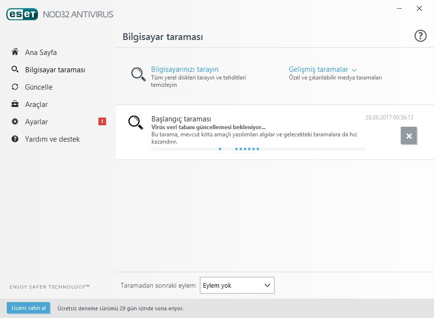Click the Taramadan sonraki eylem label
434x318 pixels.
click(x=158, y=285)
